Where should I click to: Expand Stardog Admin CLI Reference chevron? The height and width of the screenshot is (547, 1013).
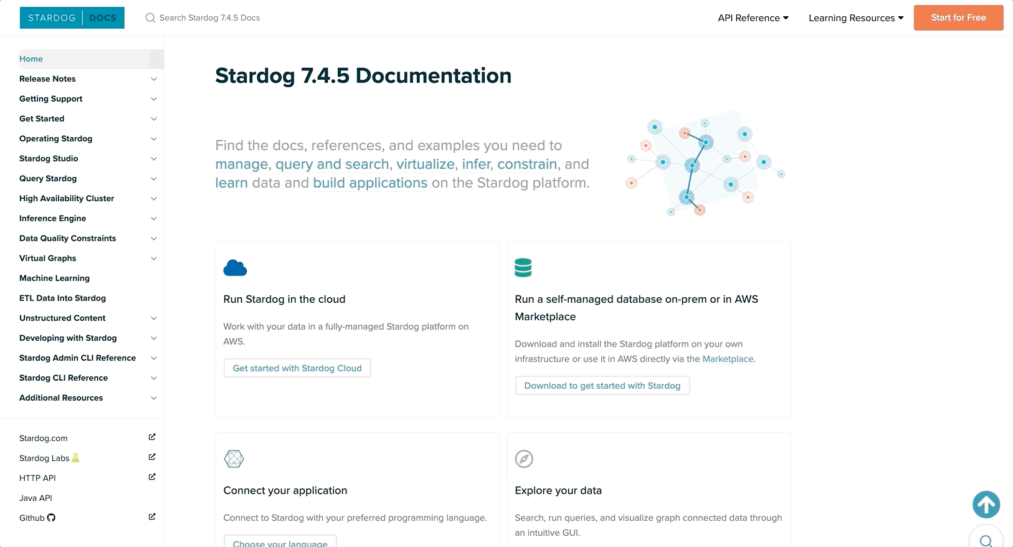point(154,358)
